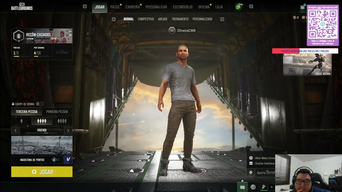Viewport: 342px width, 192px height.
Task: Switch to Personalizado mode tab
Action: click(202, 19)
